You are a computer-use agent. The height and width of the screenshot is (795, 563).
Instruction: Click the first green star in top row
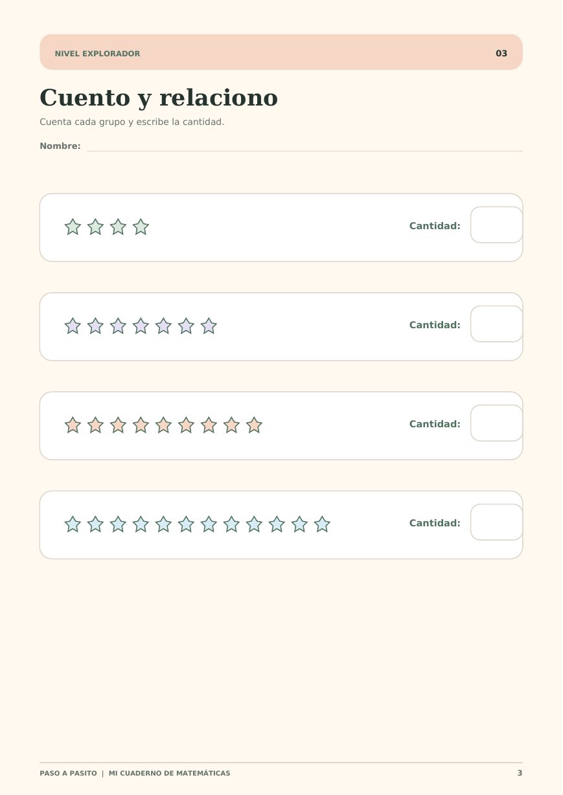(73, 227)
